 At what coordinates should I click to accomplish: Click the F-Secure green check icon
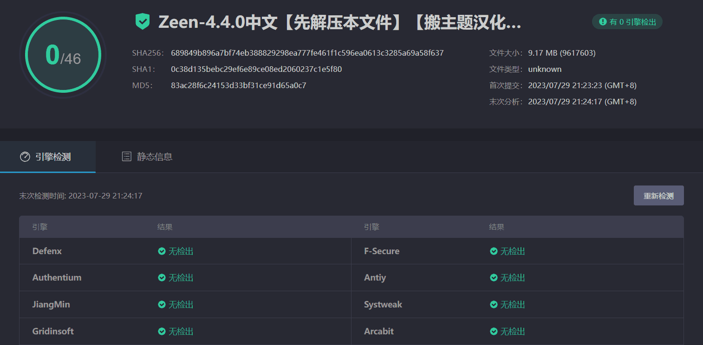(494, 251)
